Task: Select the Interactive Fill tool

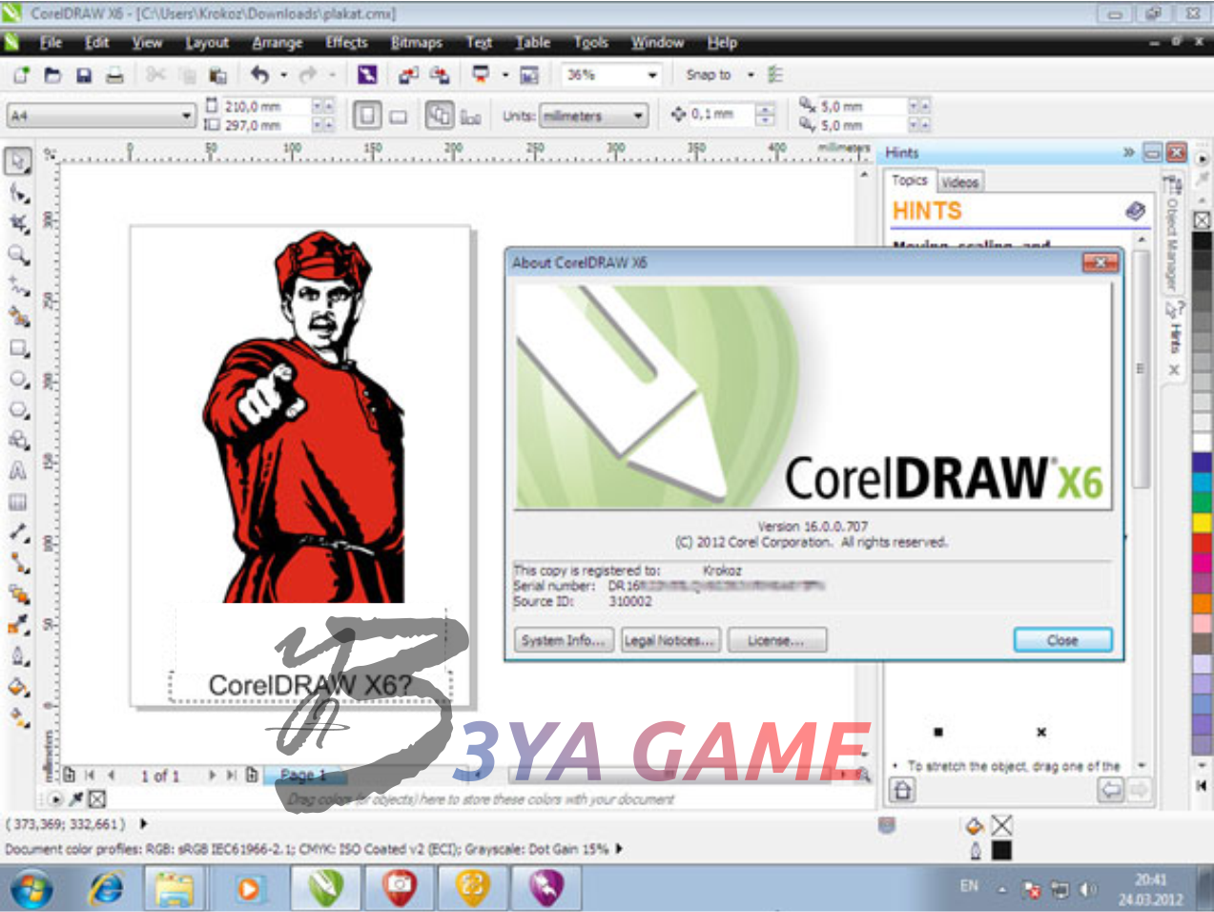Action: pyautogui.click(x=18, y=717)
